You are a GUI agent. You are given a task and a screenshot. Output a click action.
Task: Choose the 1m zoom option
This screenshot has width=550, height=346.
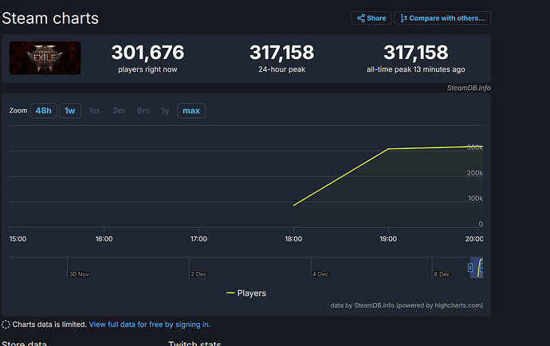click(94, 111)
